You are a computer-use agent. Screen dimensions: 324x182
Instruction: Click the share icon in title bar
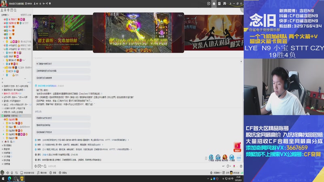pos(47,4)
